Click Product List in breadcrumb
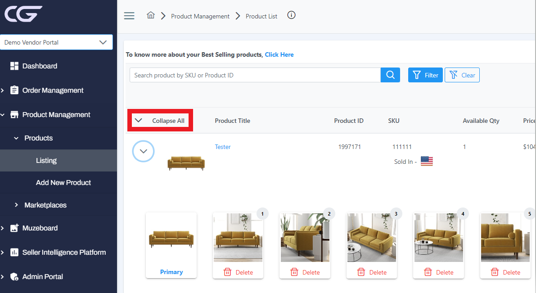536x293 pixels. pos(261,16)
